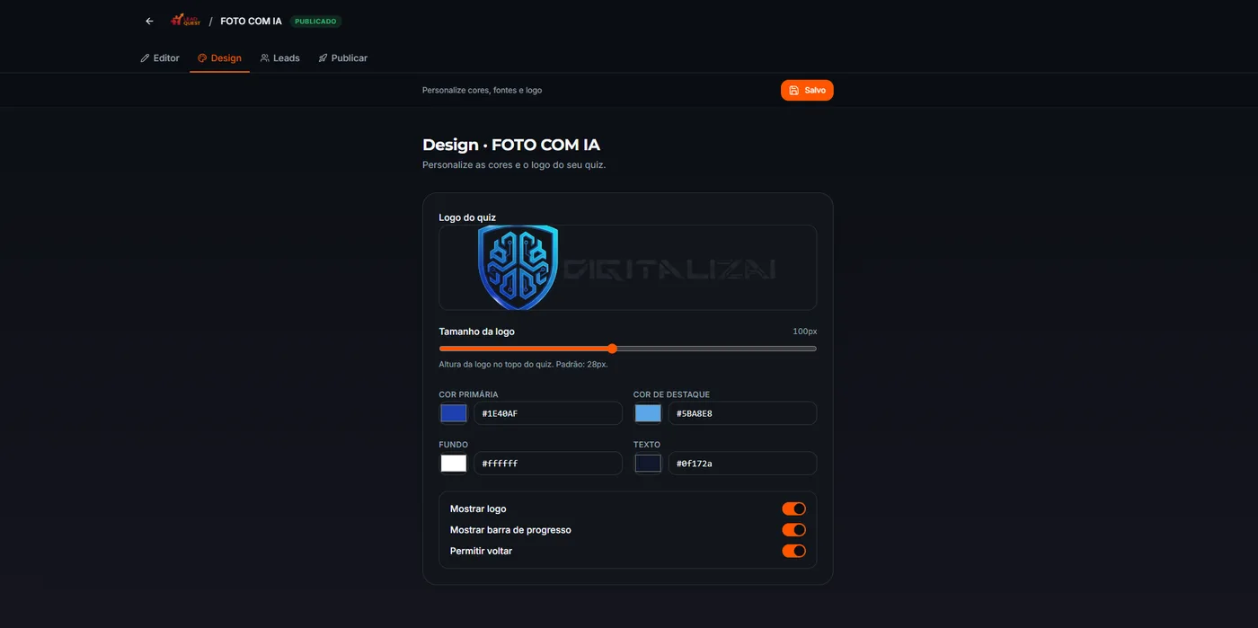Screen dimensions: 1258x628
Task: Edit the #1E40AF primary color field
Action: [548, 413]
